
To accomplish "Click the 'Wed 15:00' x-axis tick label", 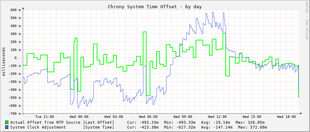I will pos(252,117).
